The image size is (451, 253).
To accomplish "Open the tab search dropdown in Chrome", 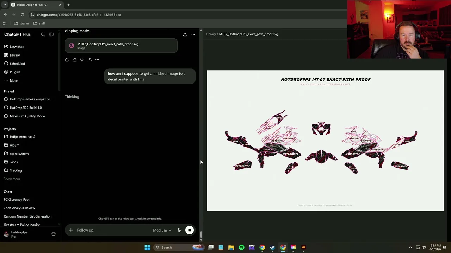I will point(5,5).
